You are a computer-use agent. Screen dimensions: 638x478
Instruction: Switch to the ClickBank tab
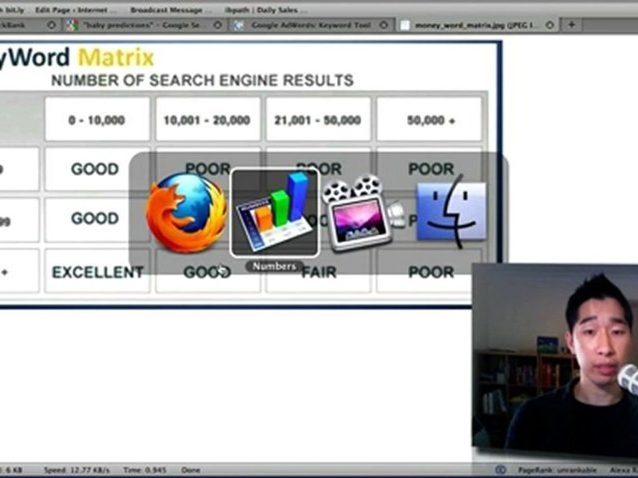click(x=29, y=25)
